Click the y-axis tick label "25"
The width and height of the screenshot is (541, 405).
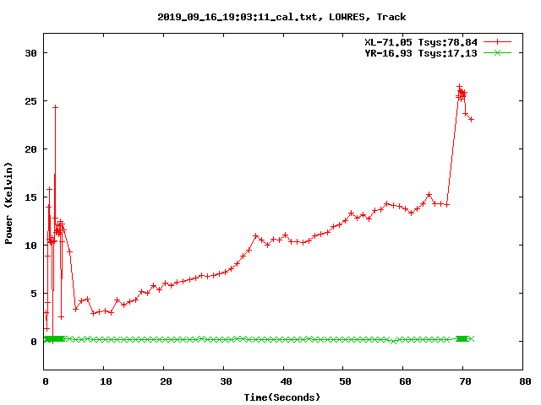click(30, 101)
